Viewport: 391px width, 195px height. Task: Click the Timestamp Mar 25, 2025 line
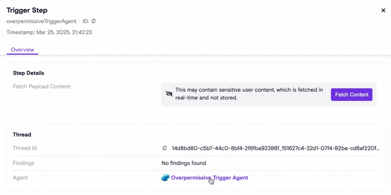49,32
